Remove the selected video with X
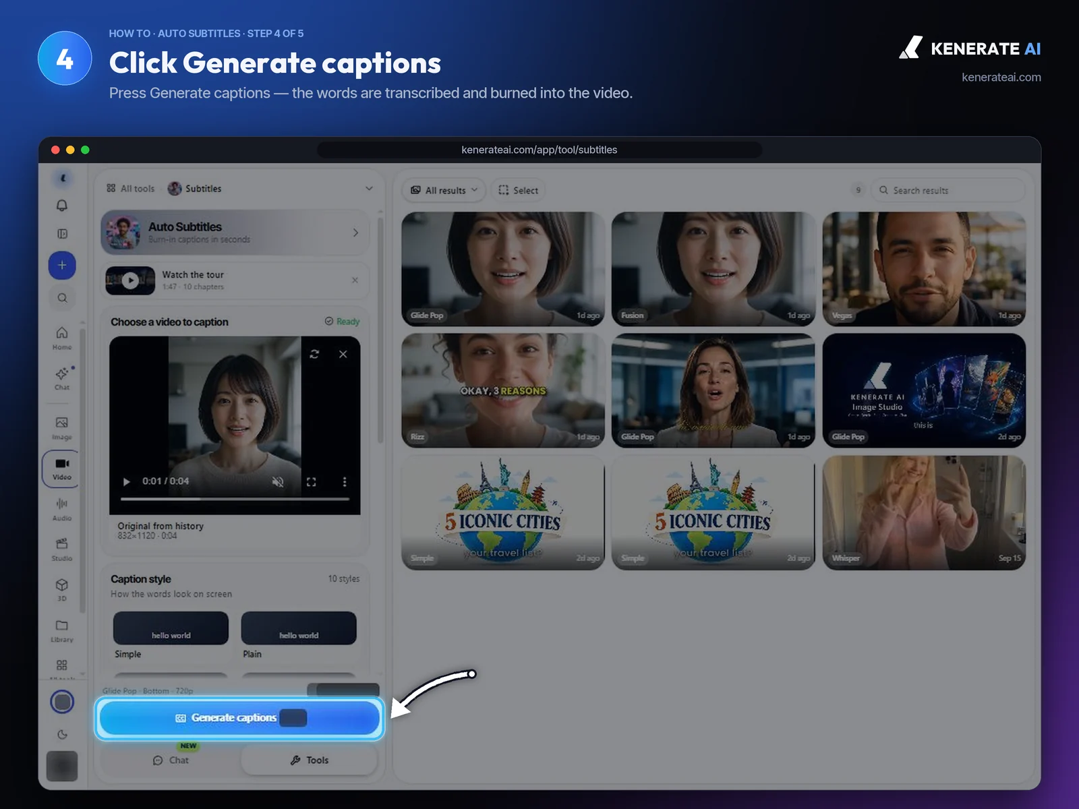 (x=343, y=354)
